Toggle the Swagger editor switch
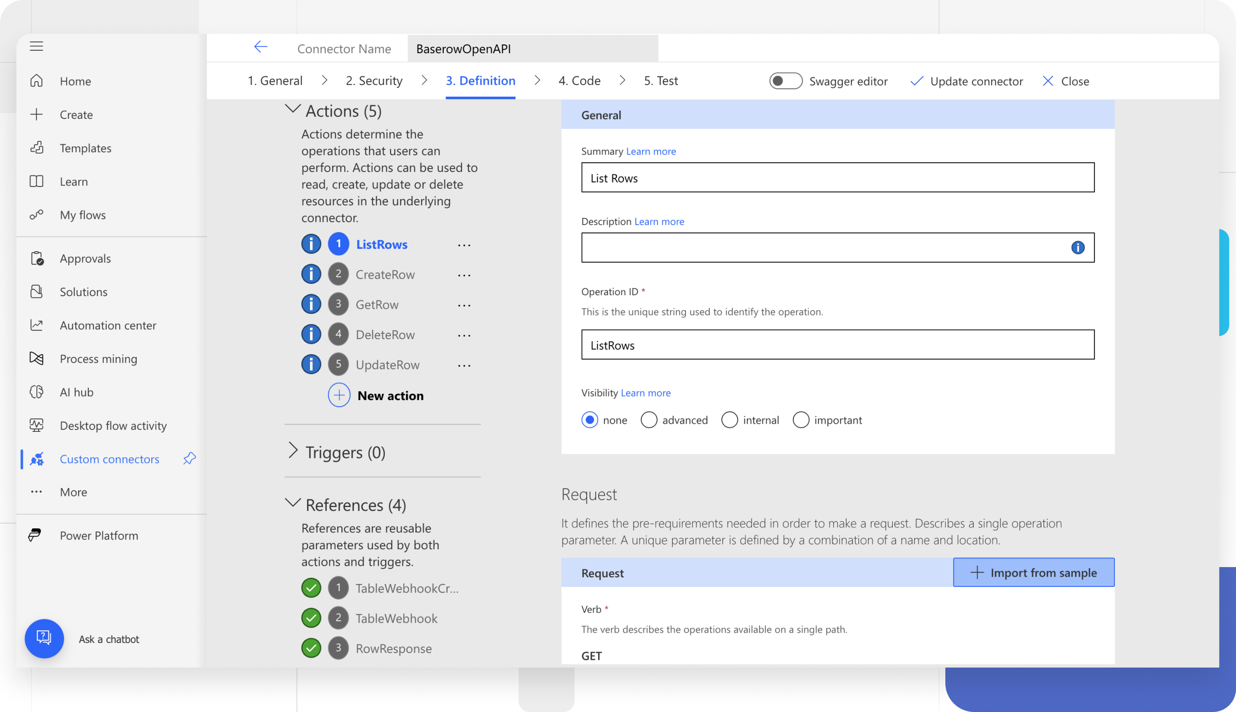 [785, 81]
